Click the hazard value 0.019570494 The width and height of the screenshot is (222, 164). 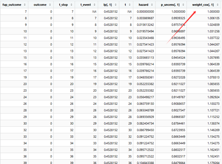tap(145, 31)
